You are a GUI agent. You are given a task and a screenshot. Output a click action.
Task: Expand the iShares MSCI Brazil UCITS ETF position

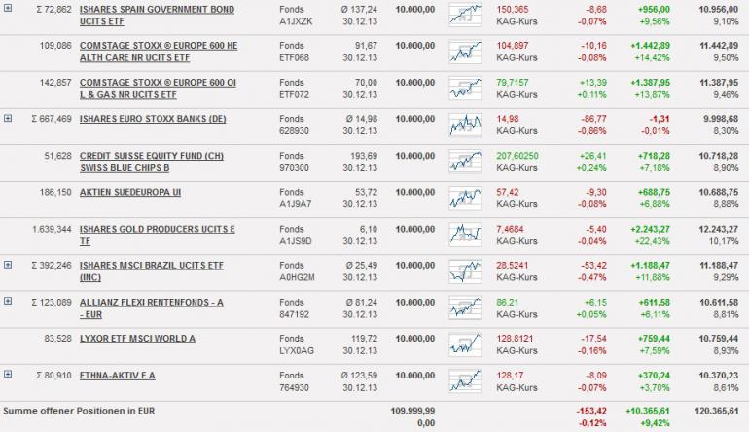(8, 264)
